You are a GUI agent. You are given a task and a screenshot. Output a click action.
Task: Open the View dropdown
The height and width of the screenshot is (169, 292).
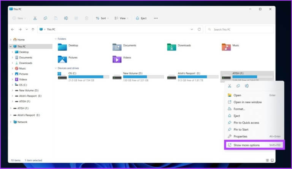121,18
